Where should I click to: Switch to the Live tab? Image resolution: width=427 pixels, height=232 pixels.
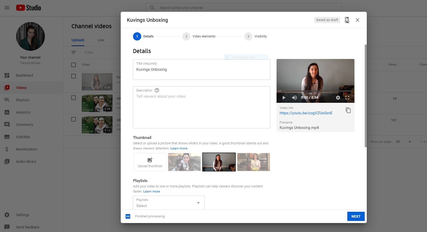[x=101, y=40]
